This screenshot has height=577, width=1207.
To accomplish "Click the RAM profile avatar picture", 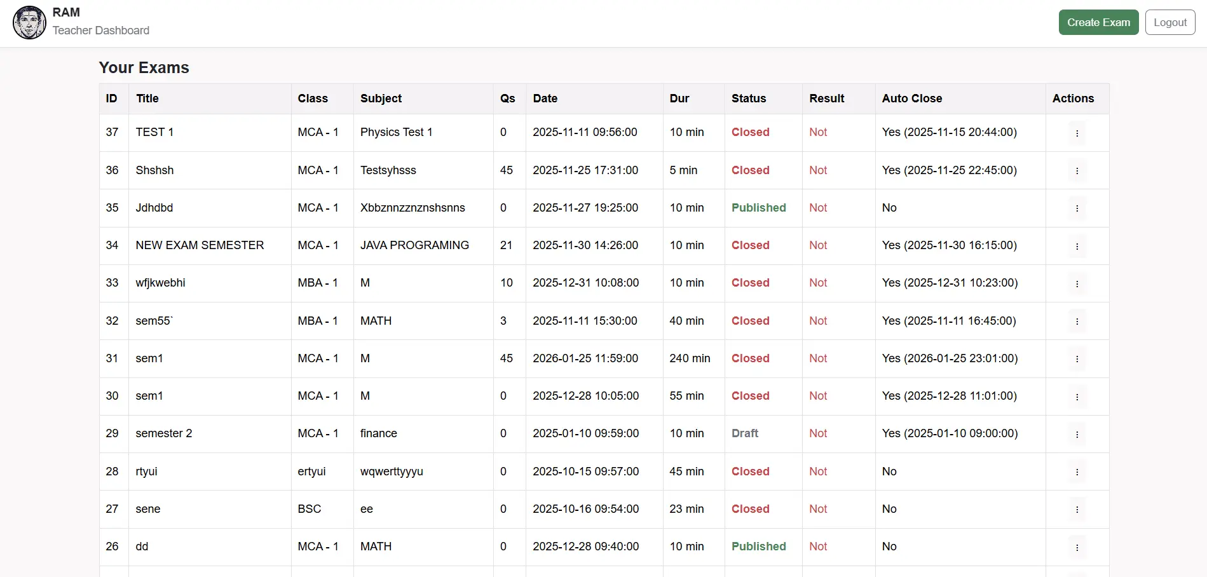I will point(29,22).
